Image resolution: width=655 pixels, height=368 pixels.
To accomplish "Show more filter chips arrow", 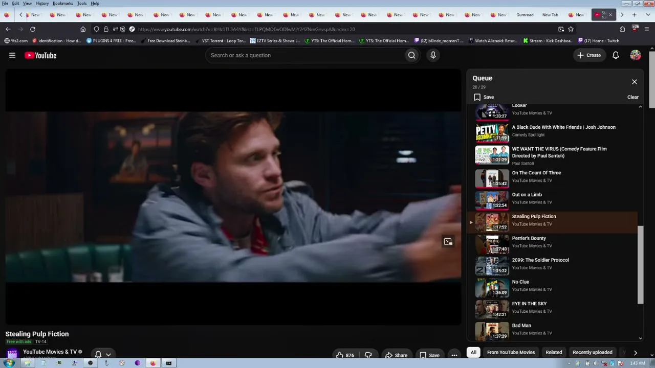I will point(635,352).
